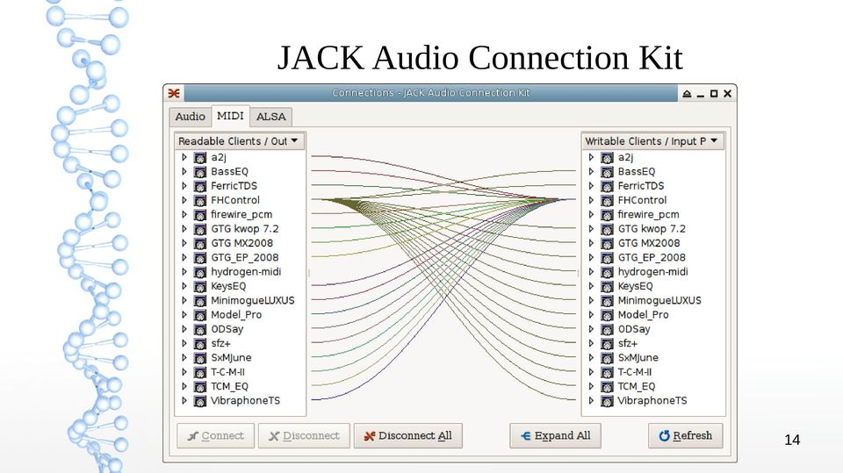Click hydrogen-midi icon in writable list

point(607,273)
